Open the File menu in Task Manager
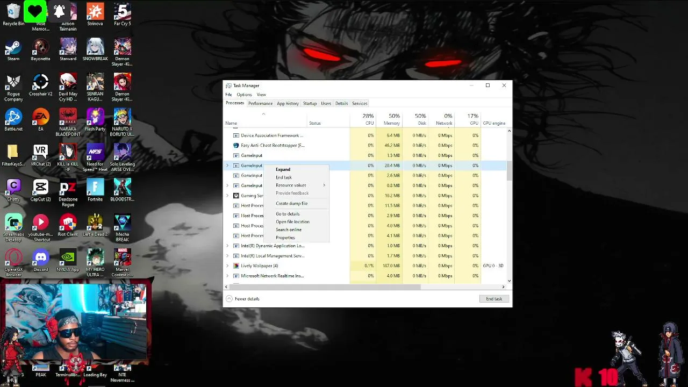 click(x=228, y=95)
